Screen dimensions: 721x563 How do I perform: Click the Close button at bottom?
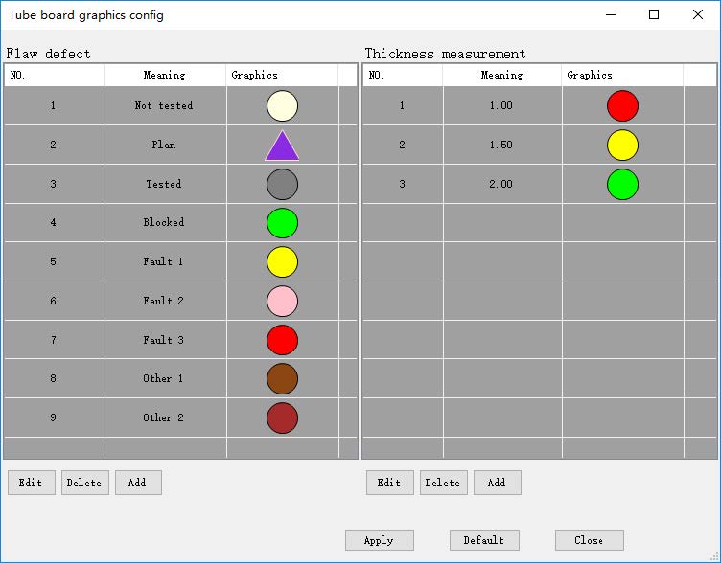pos(589,540)
